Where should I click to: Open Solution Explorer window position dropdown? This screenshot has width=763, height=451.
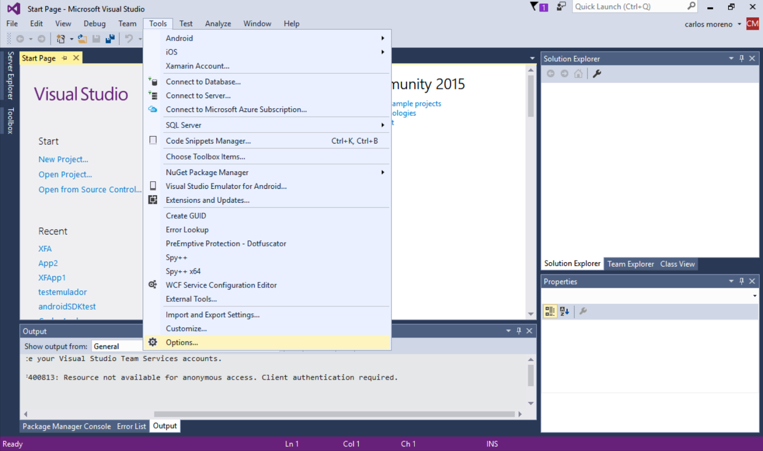tap(731, 58)
